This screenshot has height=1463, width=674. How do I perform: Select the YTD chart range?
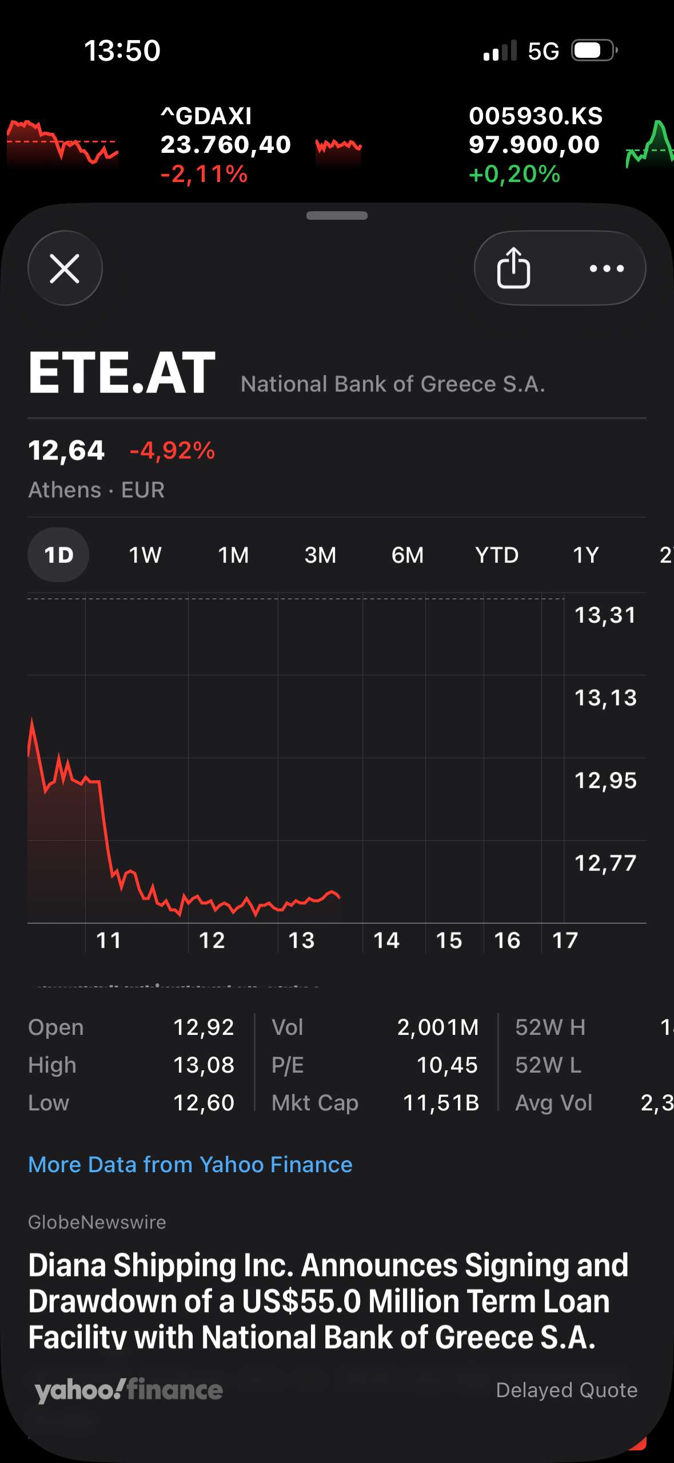coord(497,555)
